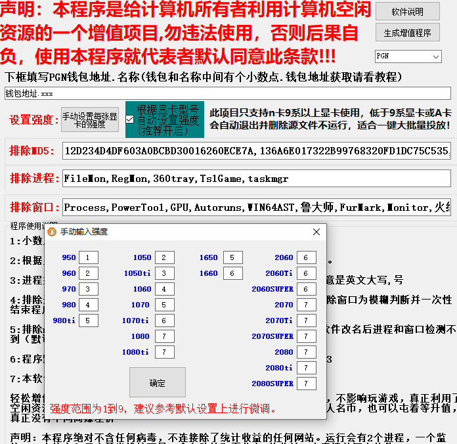Select the 1060 intensity box
457x444 pixels.
click(x=165, y=289)
